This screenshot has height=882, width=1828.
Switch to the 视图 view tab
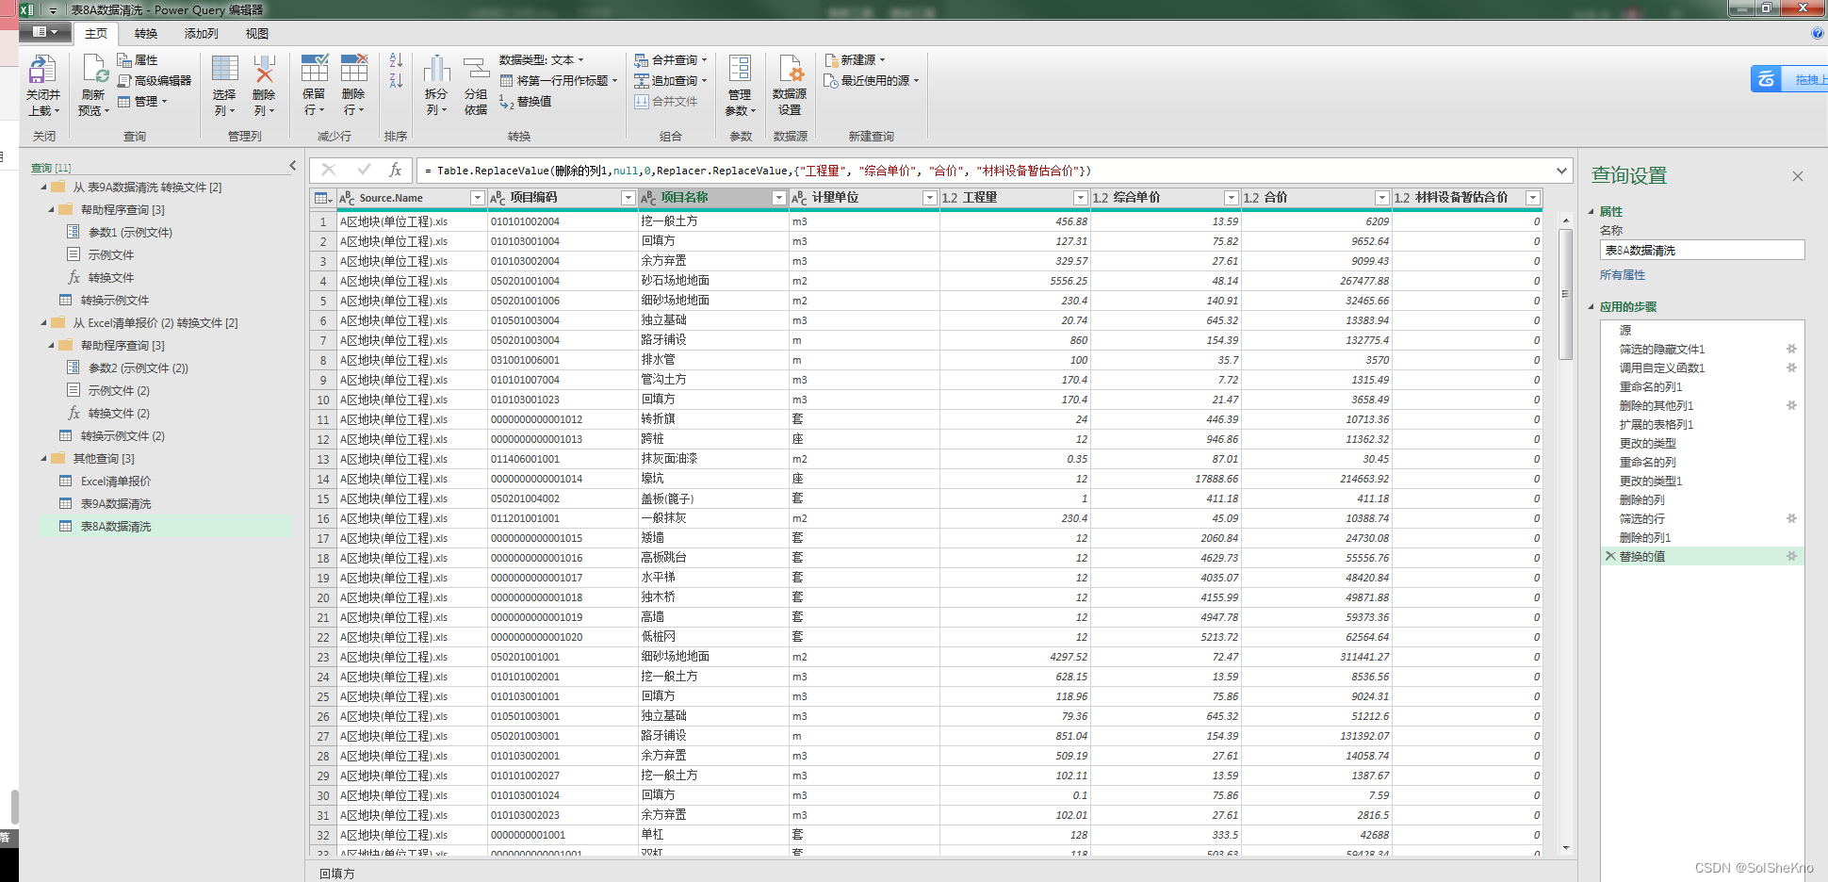(x=257, y=34)
